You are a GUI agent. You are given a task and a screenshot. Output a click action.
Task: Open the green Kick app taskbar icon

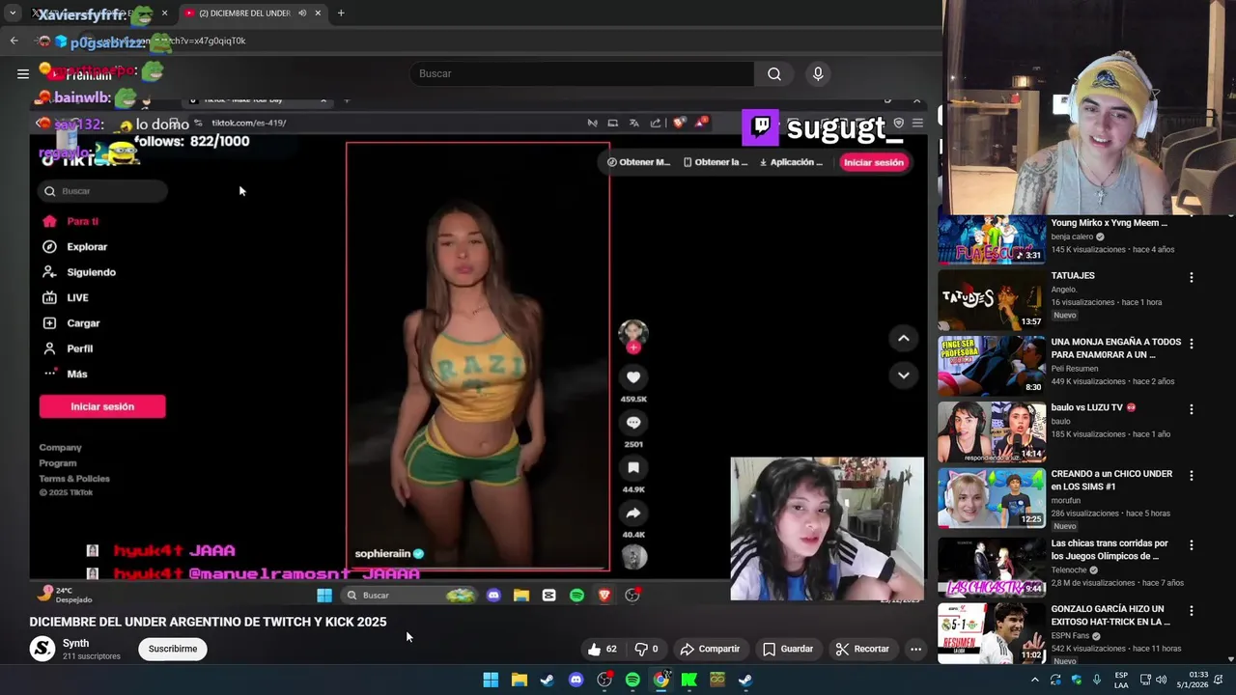point(689,680)
